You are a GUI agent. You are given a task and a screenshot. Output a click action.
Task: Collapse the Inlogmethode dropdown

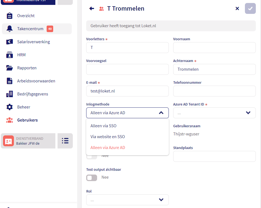(x=161, y=113)
